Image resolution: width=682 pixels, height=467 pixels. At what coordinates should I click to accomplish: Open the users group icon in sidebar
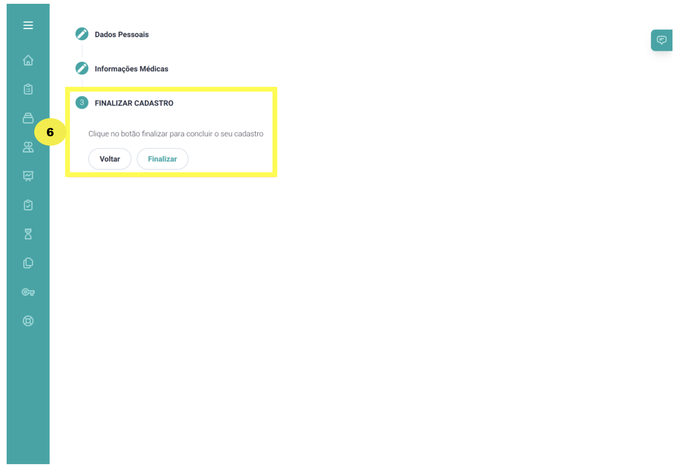point(28,147)
